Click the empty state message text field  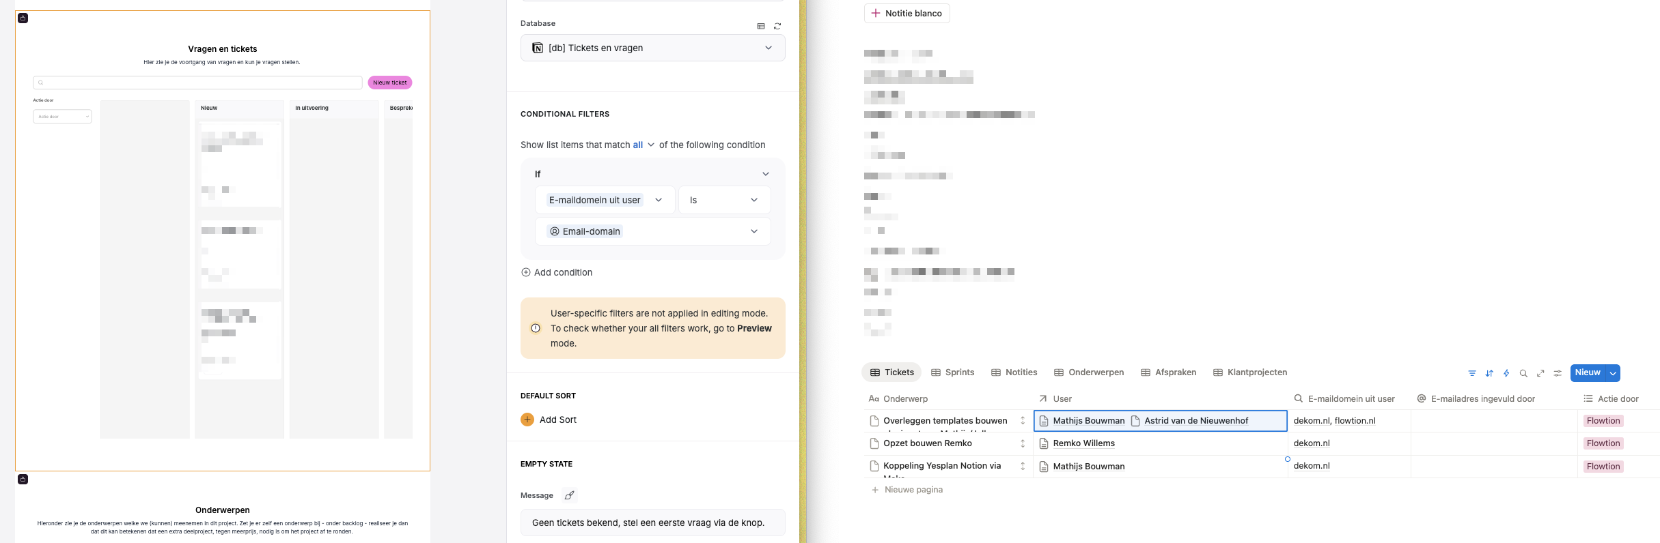[x=652, y=523]
